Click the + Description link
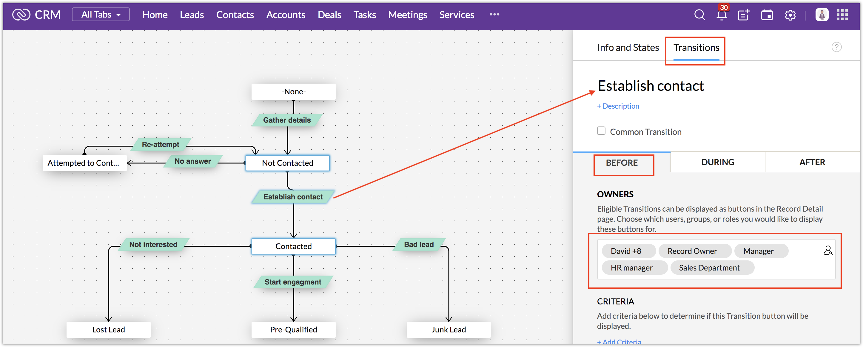Screen dimensions: 863x347 tap(618, 106)
